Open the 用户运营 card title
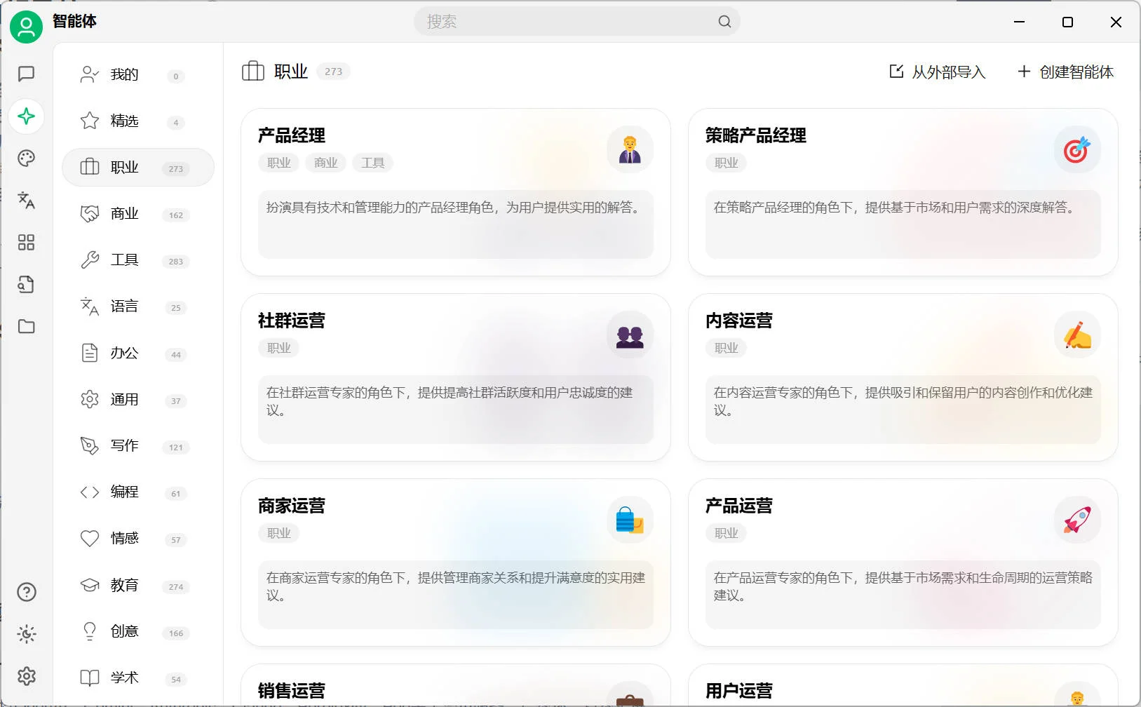The width and height of the screenshot is (1141, 707). pos(739,691)
